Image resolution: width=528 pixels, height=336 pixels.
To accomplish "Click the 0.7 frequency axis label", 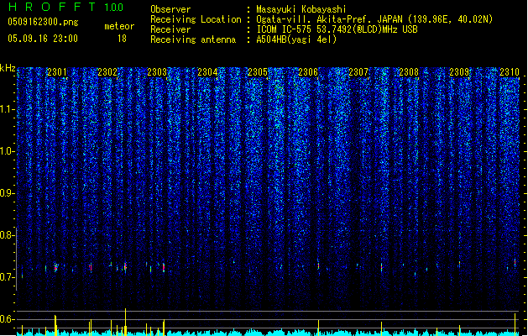I will [x=6, y=277].
